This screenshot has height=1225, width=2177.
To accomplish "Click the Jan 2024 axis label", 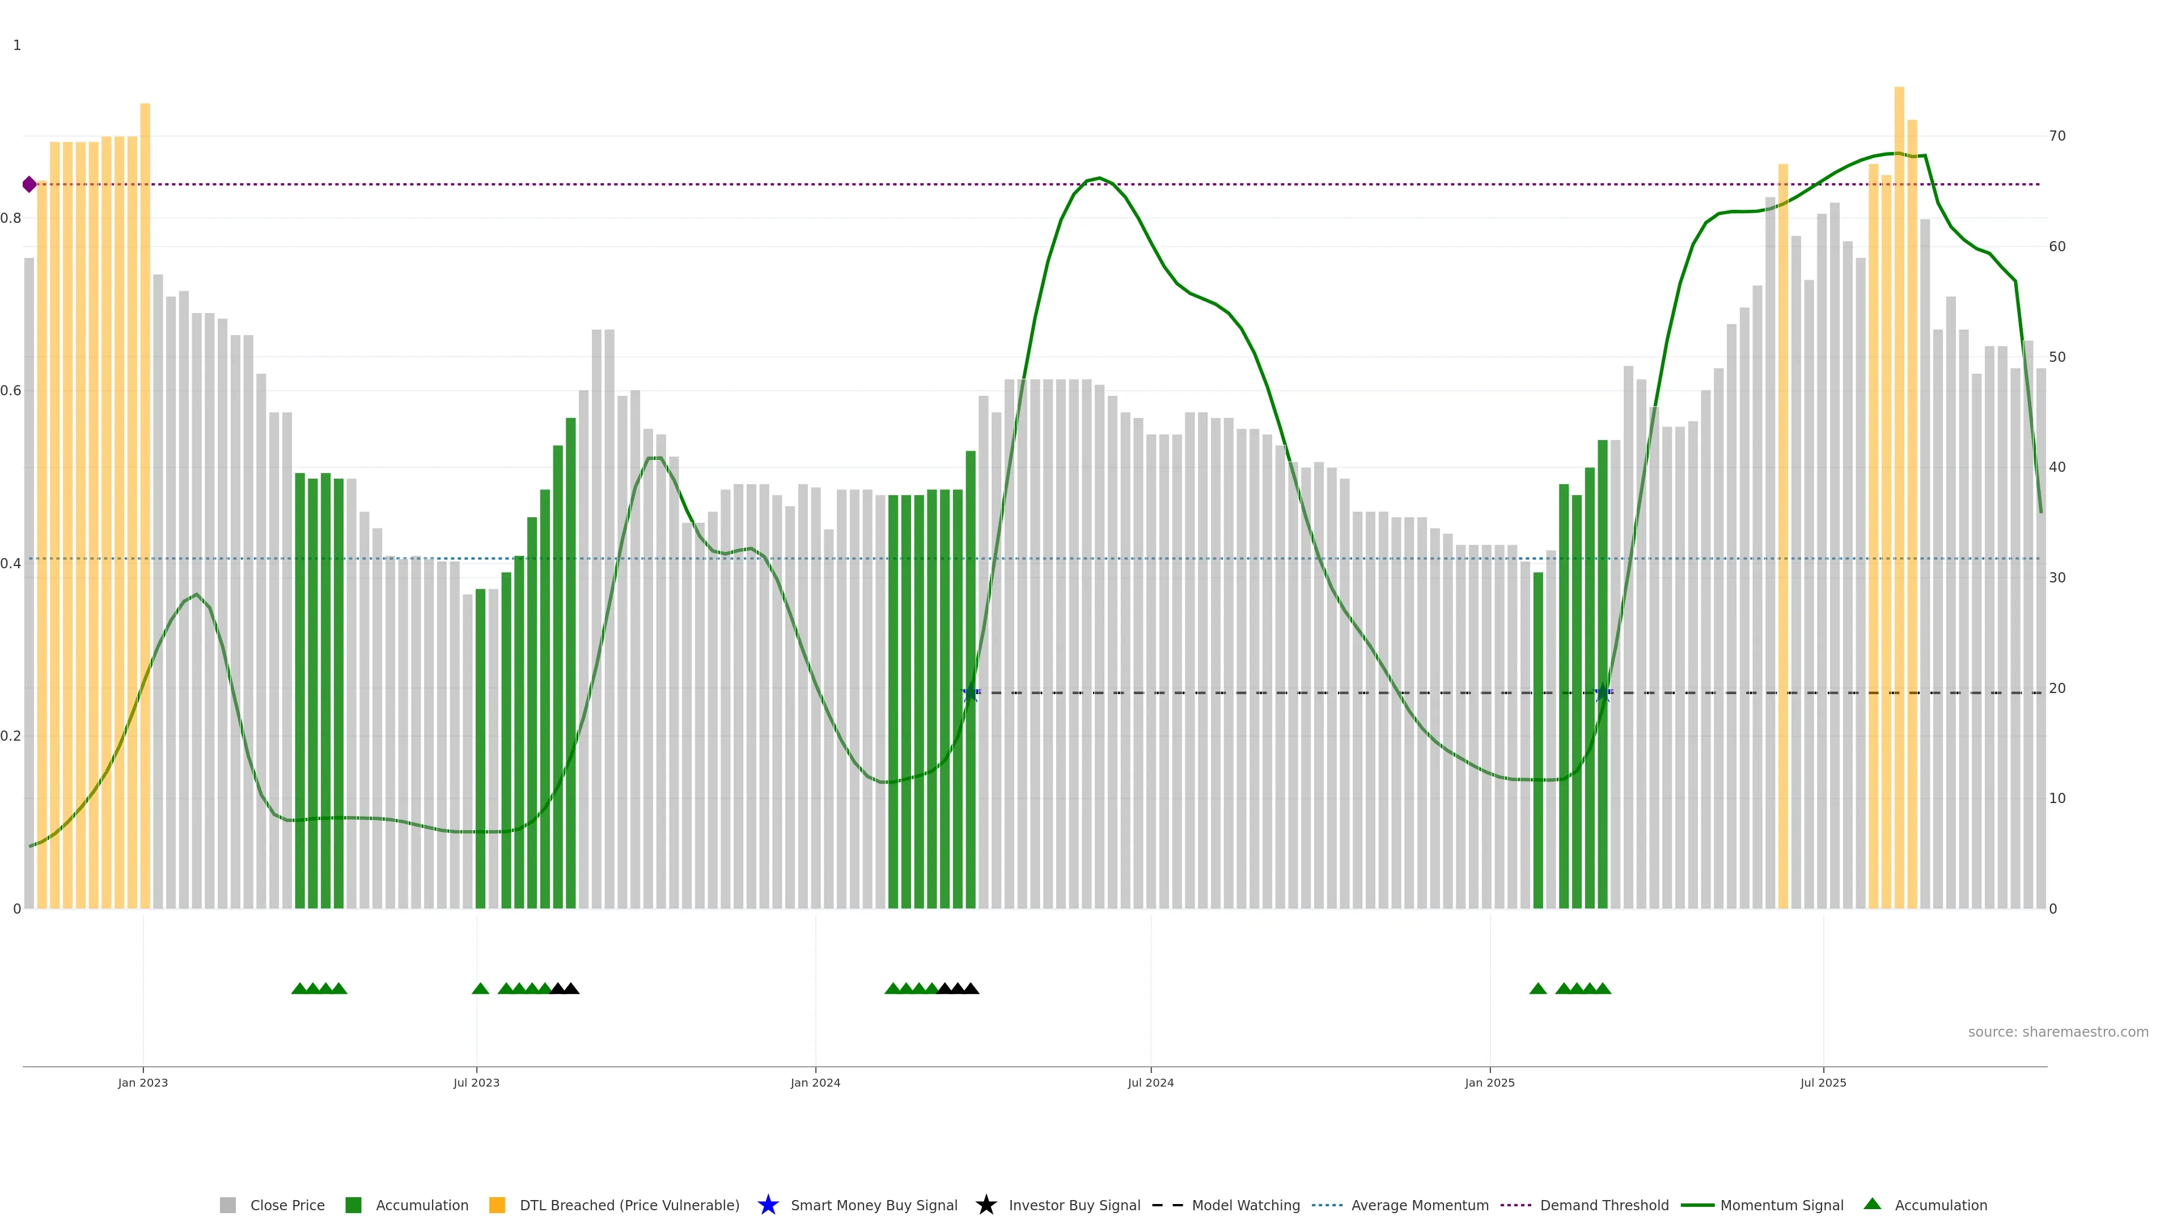I will (x=815, y=1082).
